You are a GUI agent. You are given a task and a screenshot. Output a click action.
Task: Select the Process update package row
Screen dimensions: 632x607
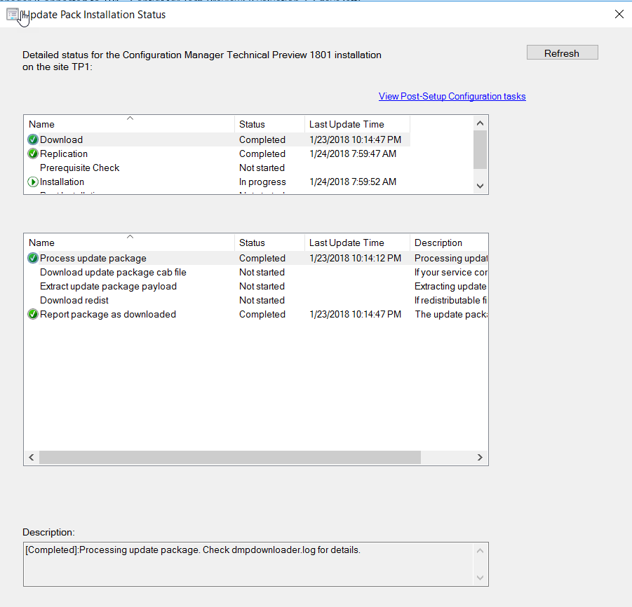tap(256, 258)
